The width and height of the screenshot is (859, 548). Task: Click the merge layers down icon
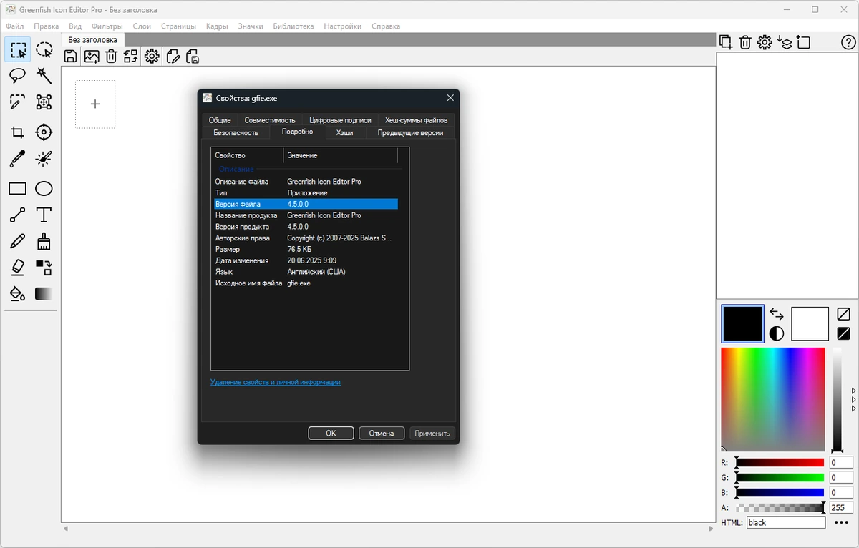[784, 42]
